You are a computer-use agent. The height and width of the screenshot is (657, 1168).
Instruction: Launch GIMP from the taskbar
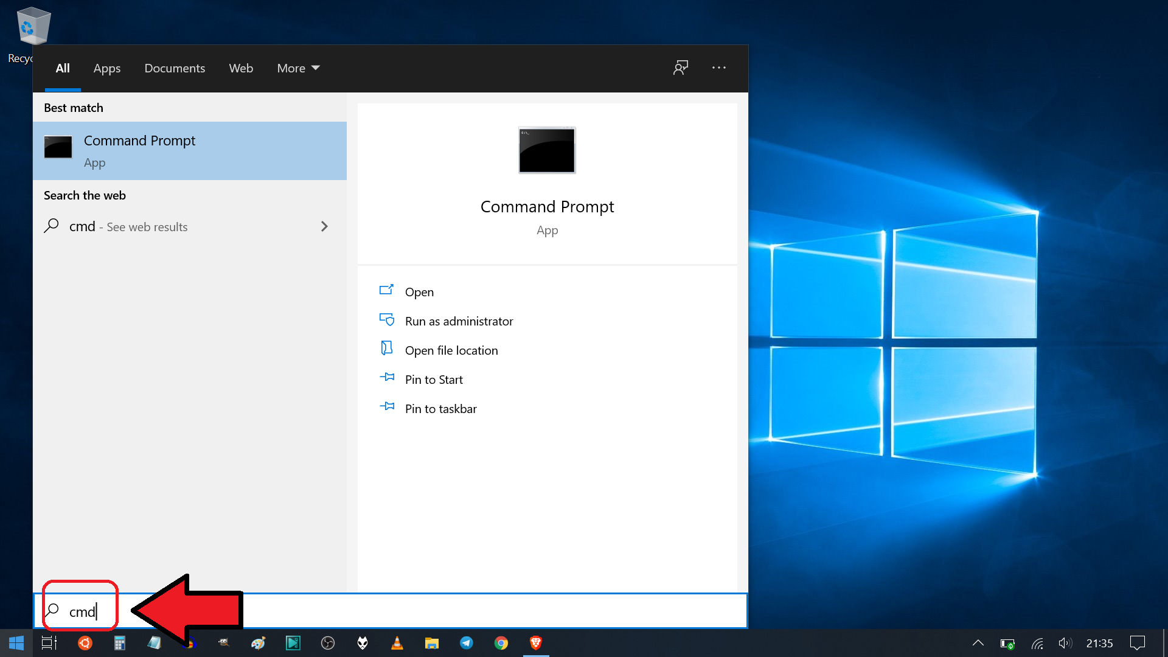pos(224,643)
